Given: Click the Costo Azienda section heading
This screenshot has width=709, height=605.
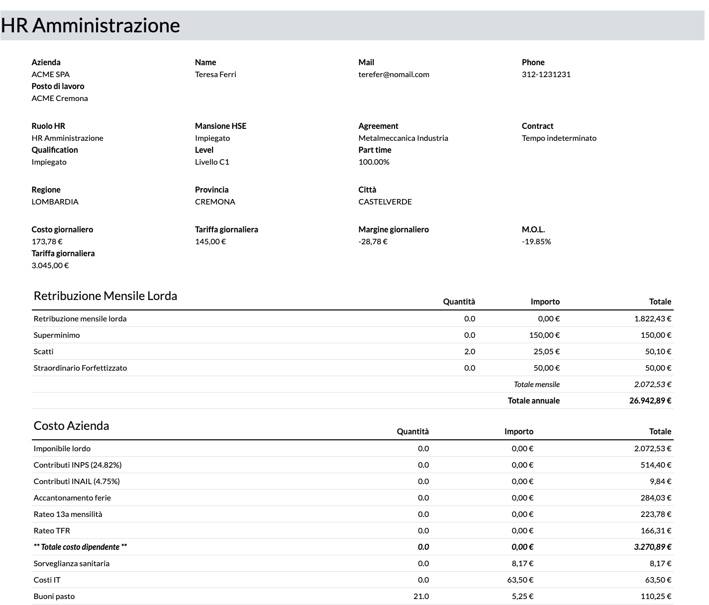Looking at the screenshot, I should [x=71, y=425].
